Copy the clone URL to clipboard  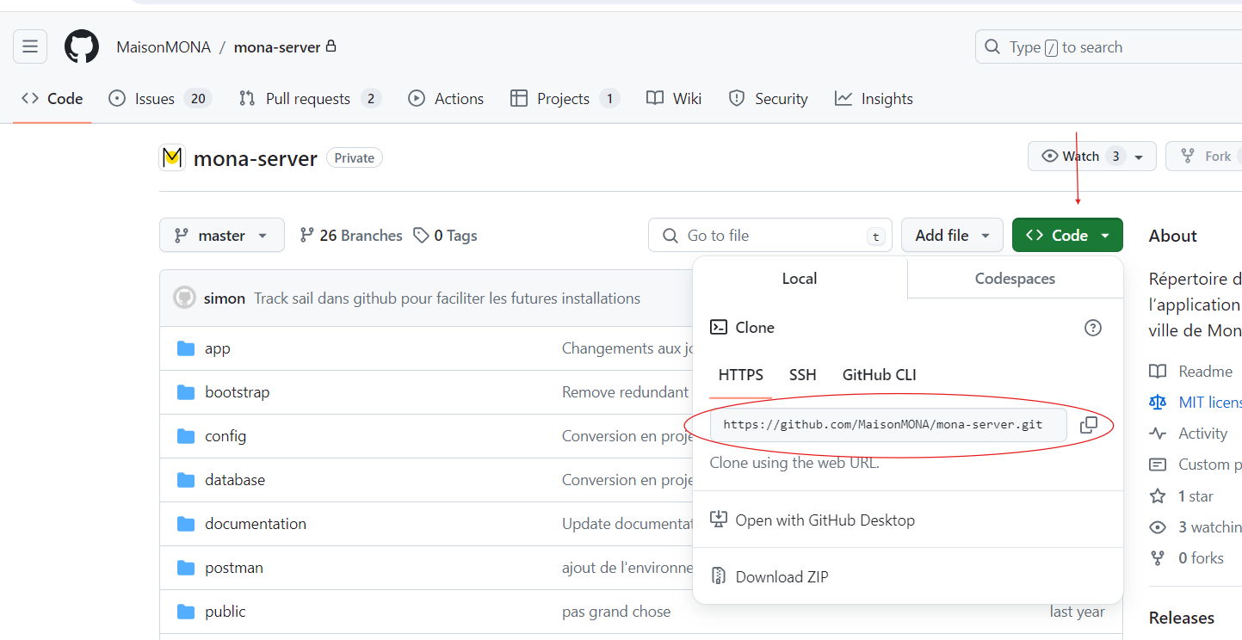pos(1089,425)
